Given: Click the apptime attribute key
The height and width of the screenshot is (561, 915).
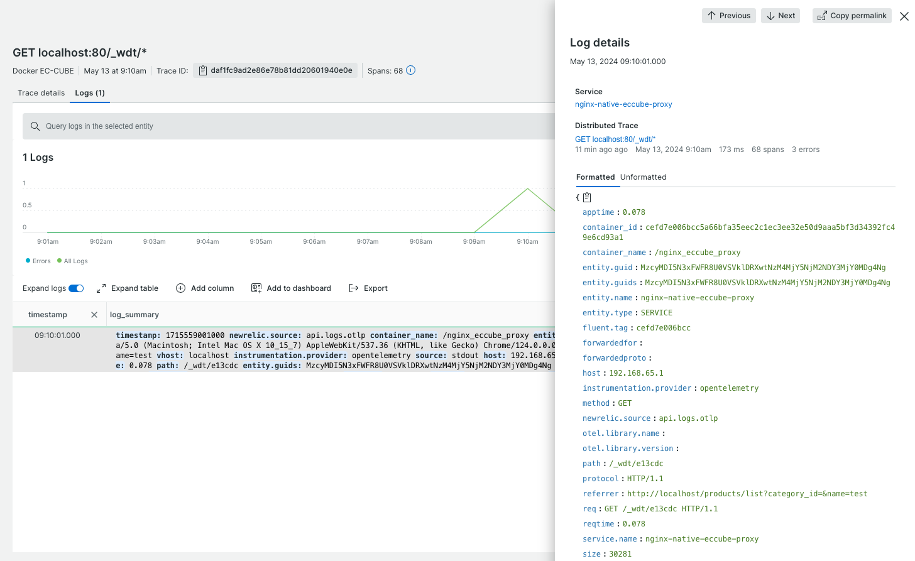Looking at the screenshot, I should click(598, 212).
